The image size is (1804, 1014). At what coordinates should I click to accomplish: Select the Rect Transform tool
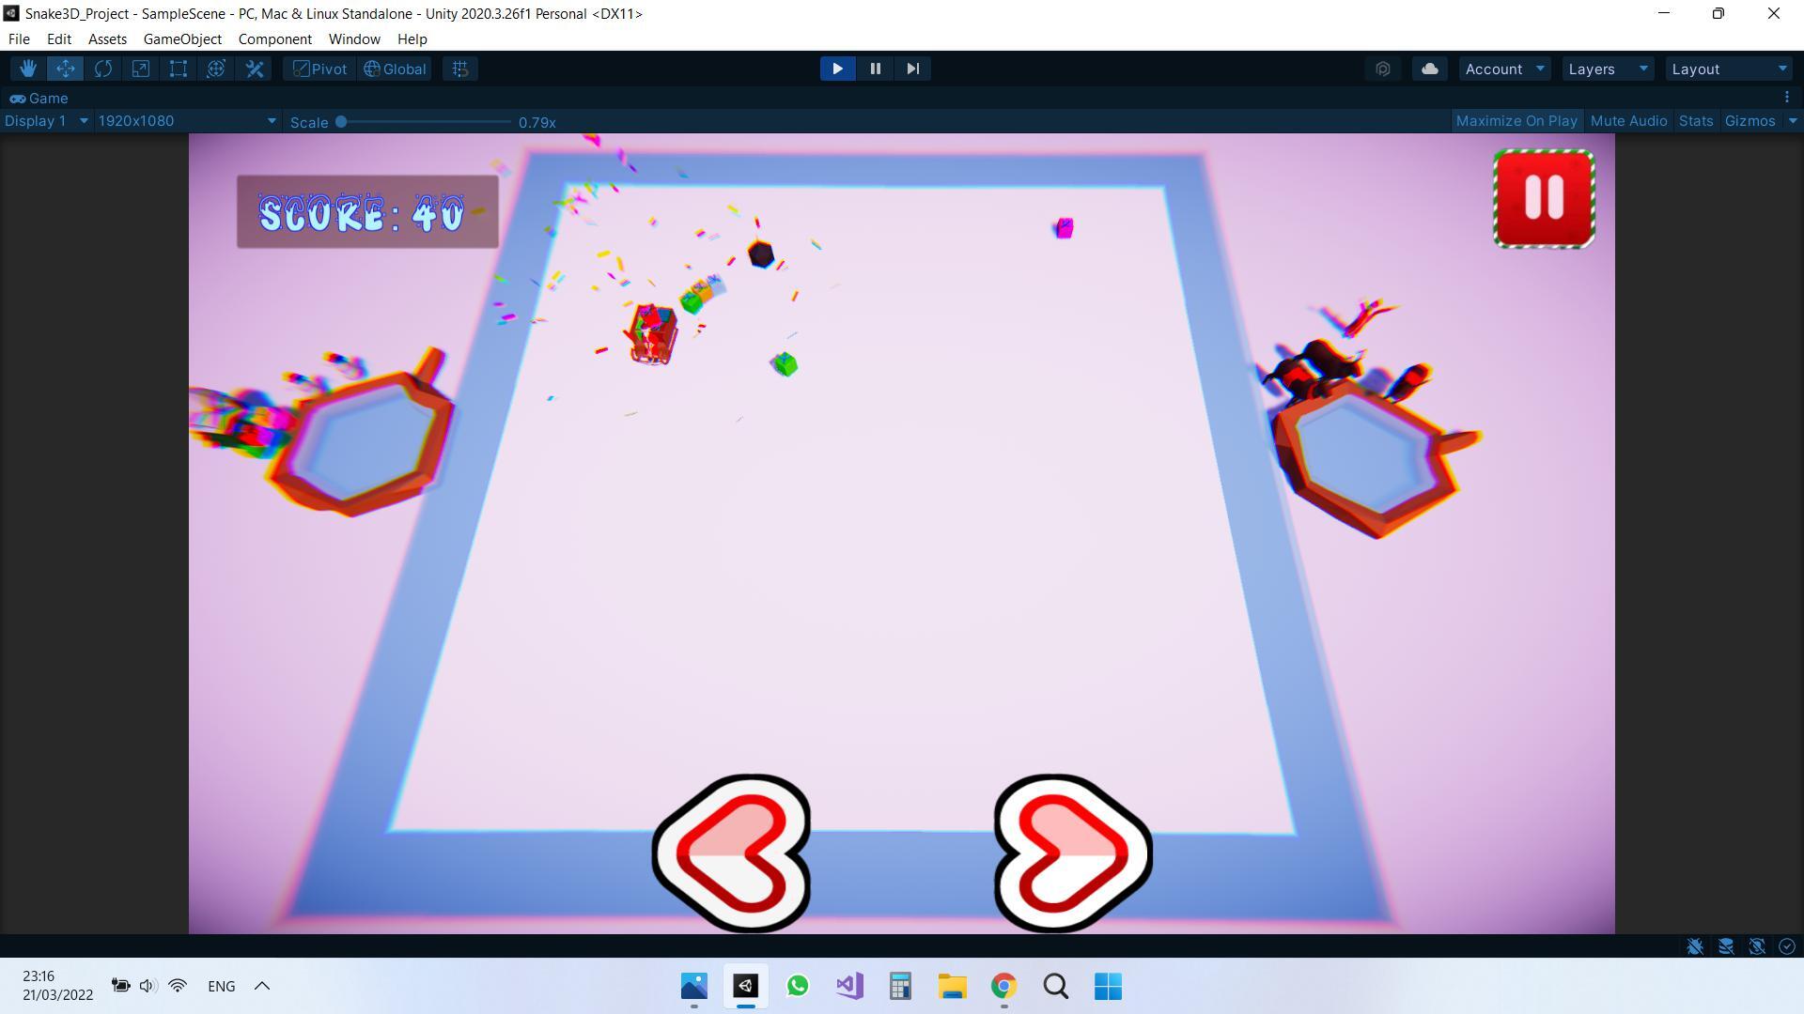tap(178, 68)
